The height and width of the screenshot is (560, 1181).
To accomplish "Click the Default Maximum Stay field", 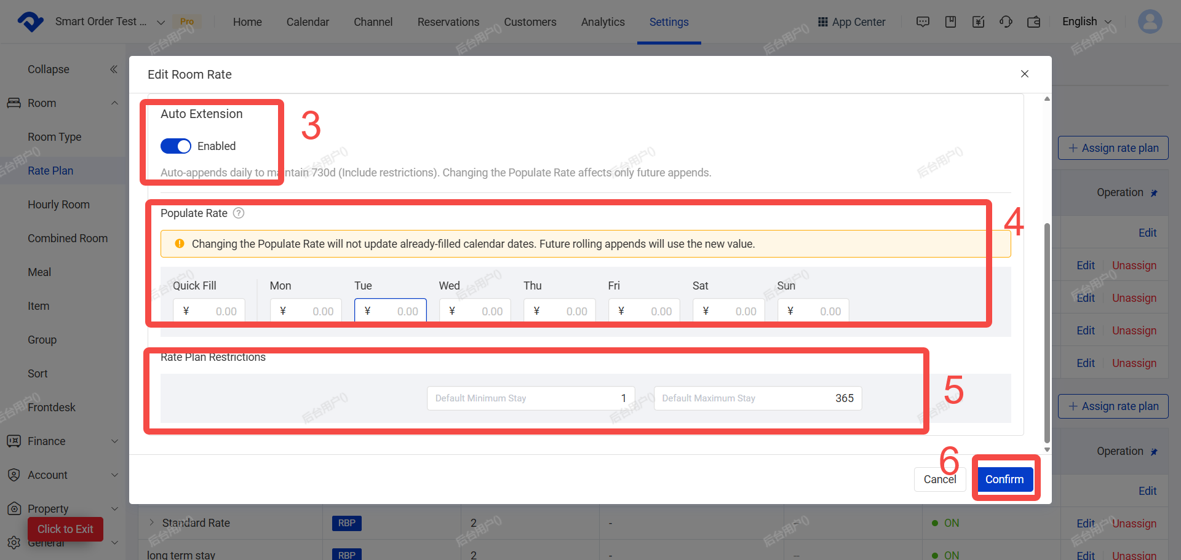I will (758, 398).
